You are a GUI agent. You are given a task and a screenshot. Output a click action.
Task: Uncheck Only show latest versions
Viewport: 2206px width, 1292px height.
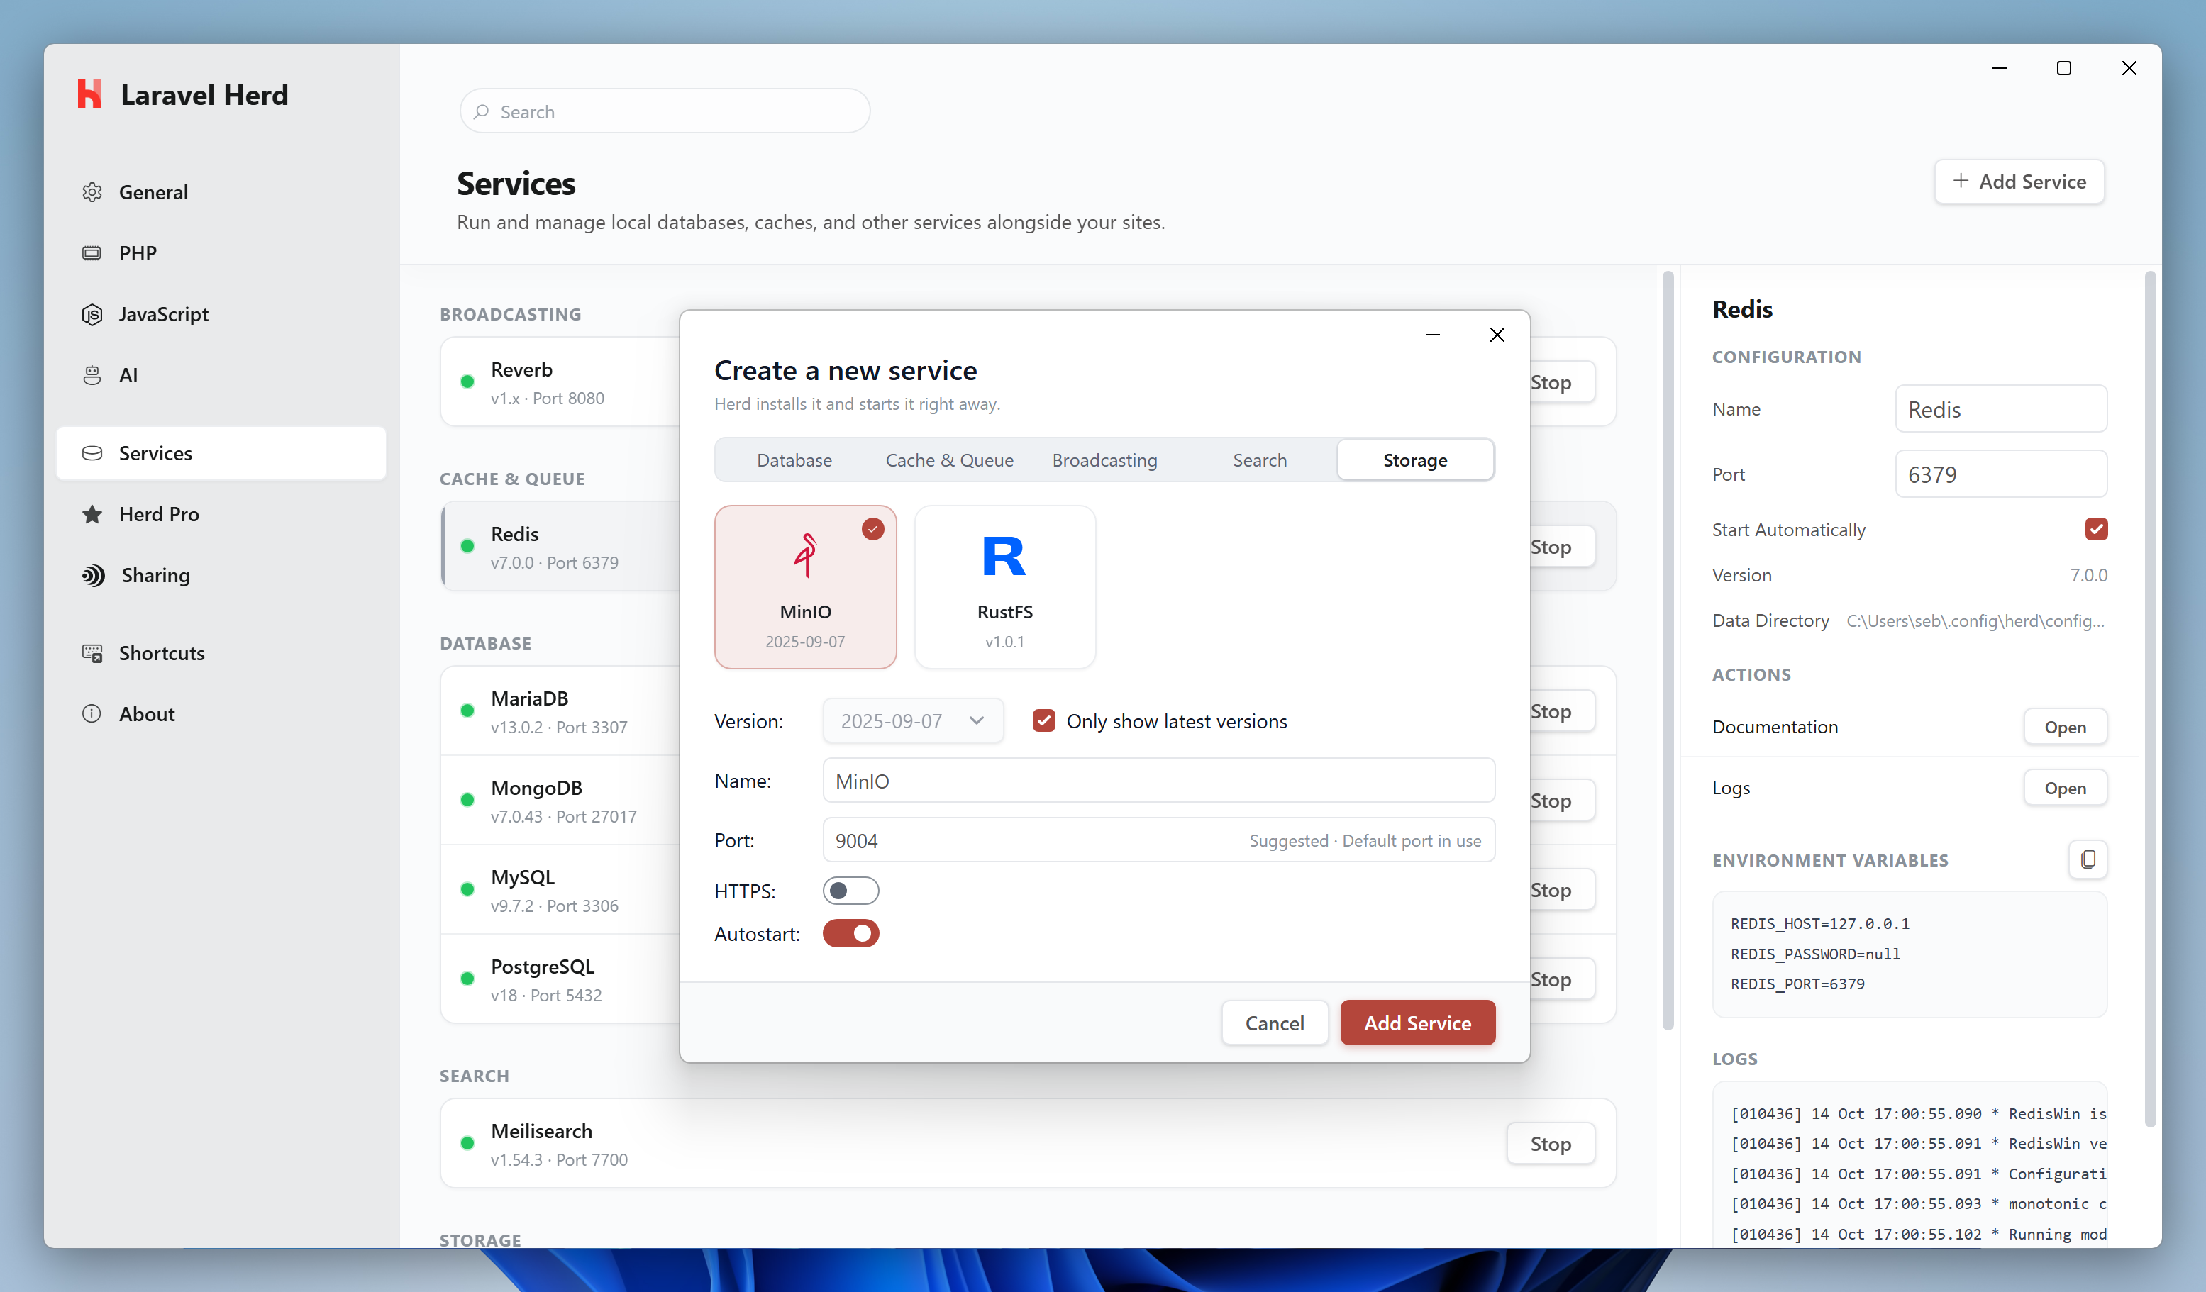[1043, 720]
